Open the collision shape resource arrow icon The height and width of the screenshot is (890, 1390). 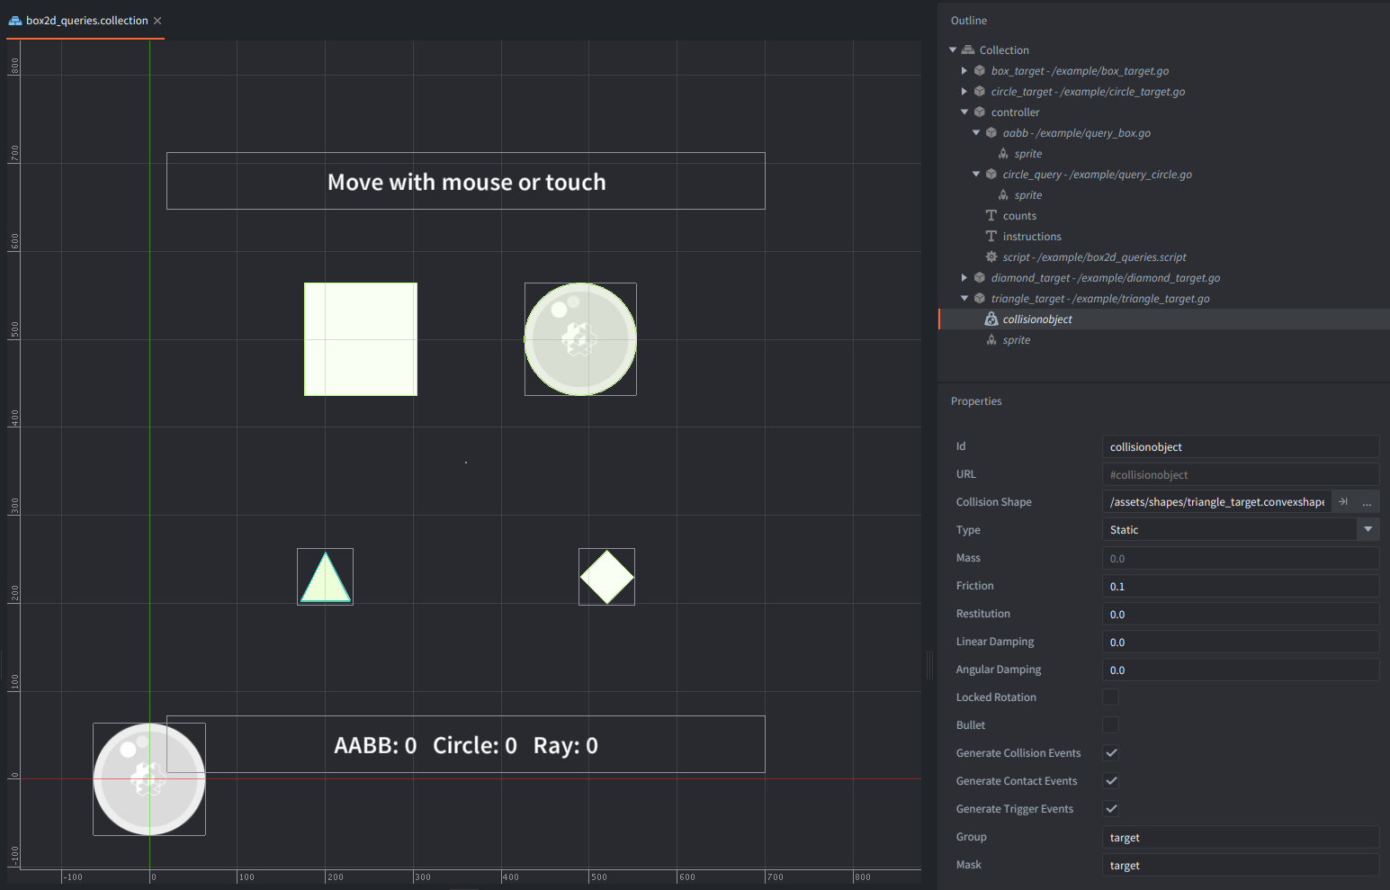pos(1343,502)
